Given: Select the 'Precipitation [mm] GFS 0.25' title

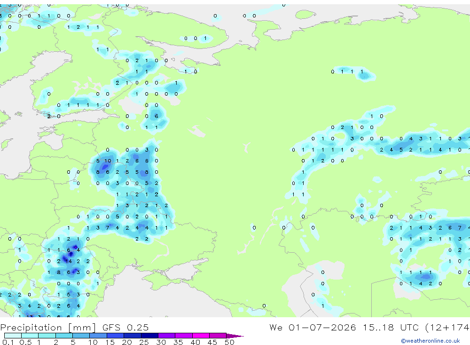Looking at the screenshot, I should (74, 328).
